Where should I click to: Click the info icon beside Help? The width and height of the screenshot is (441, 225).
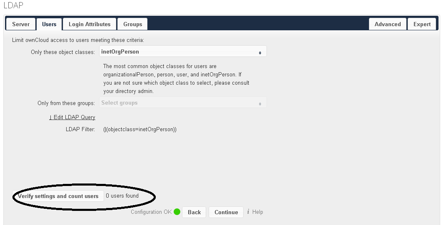click(248, 212)
